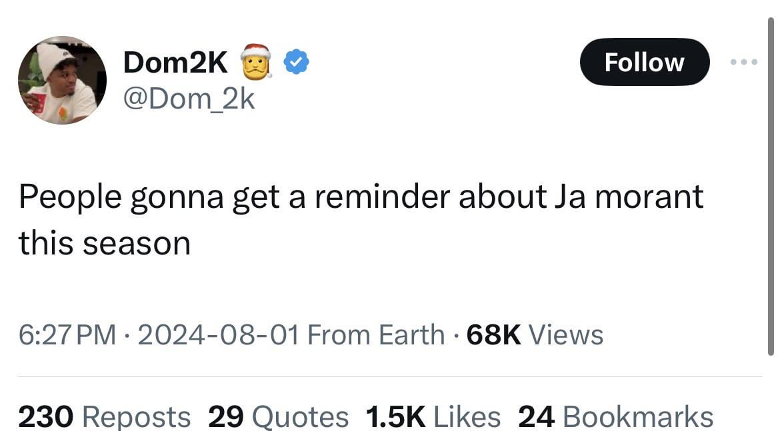
Task: Click the 2024-08-01 date link
Action: pos(220,335)
